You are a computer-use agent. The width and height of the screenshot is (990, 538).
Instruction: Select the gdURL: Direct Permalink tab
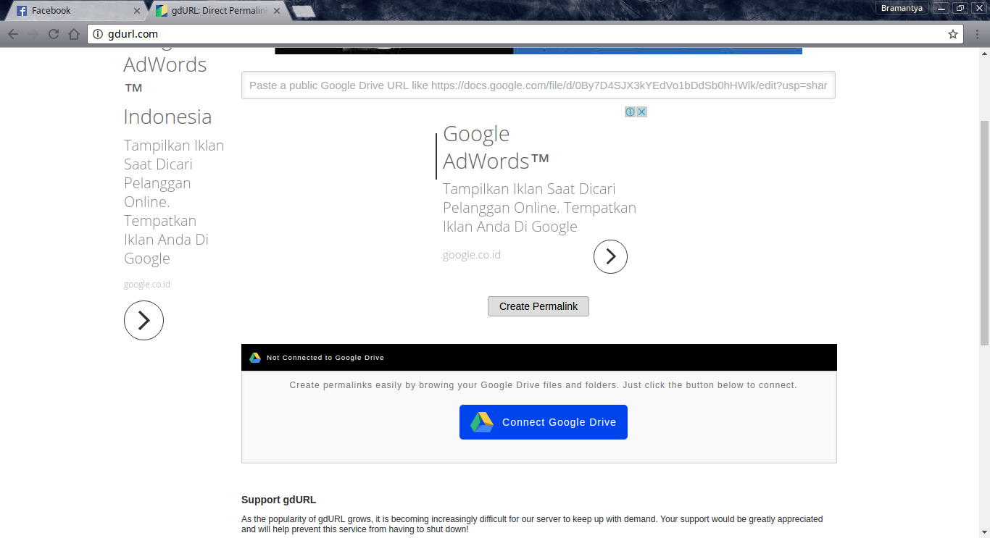tap(217, 11)
